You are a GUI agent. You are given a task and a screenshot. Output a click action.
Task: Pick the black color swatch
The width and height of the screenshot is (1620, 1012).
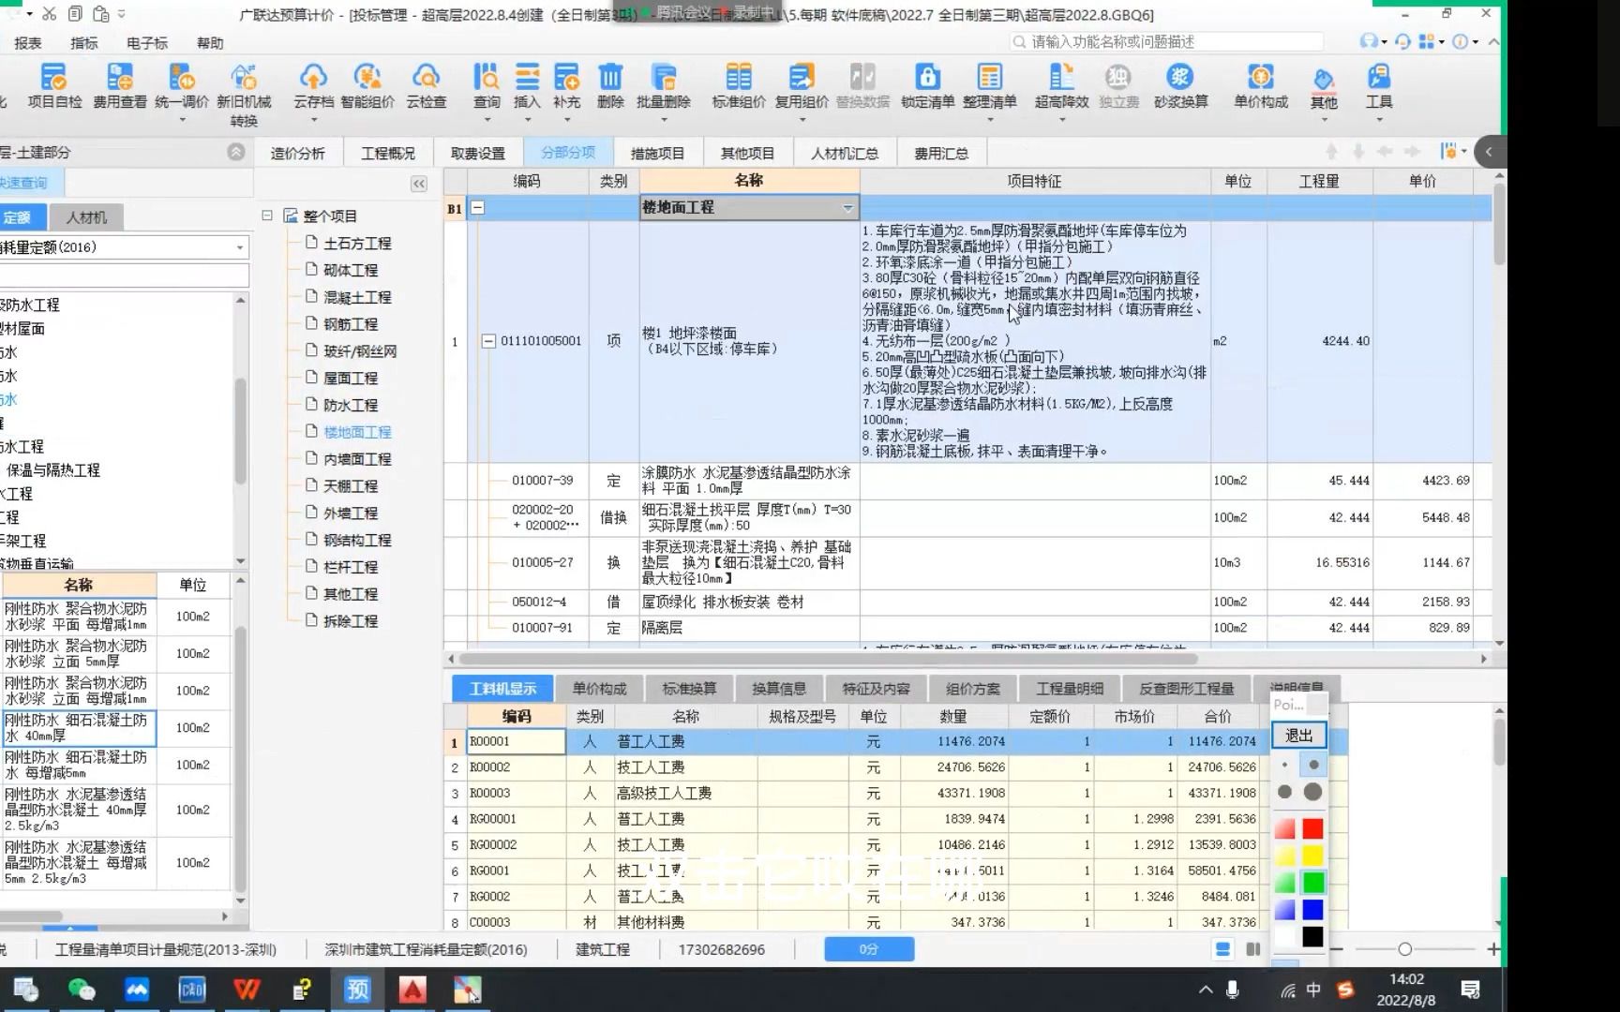coord(1312,936)
